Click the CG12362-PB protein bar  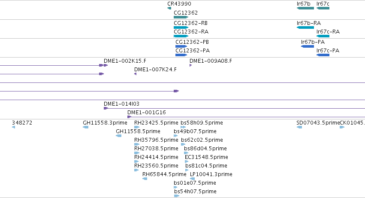coord(181,46)
